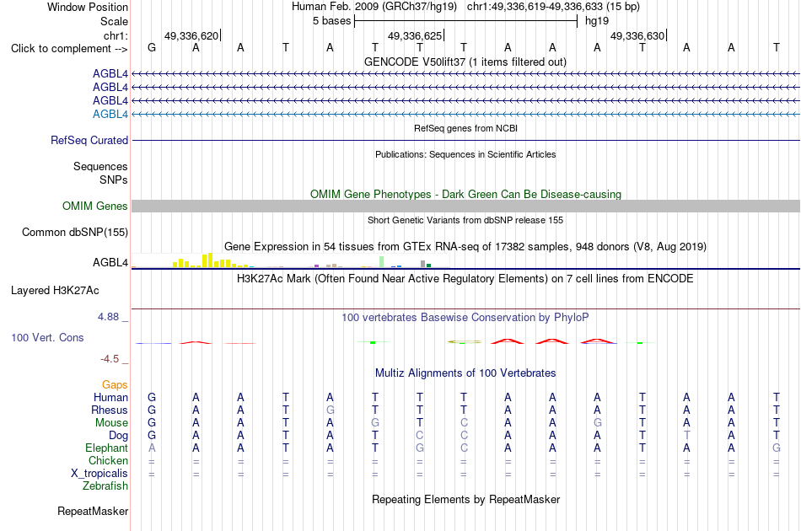Click the 49,336,625 position marker

[x=415, y=35]
